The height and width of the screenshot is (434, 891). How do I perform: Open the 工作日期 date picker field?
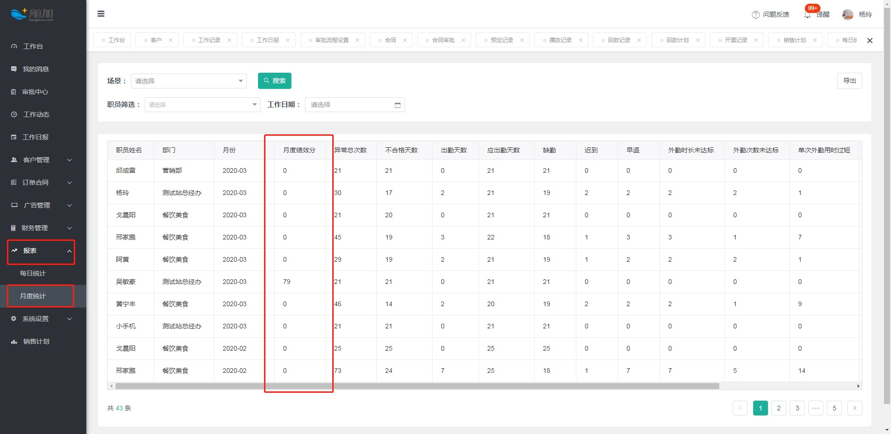click(x=355, y=105)
